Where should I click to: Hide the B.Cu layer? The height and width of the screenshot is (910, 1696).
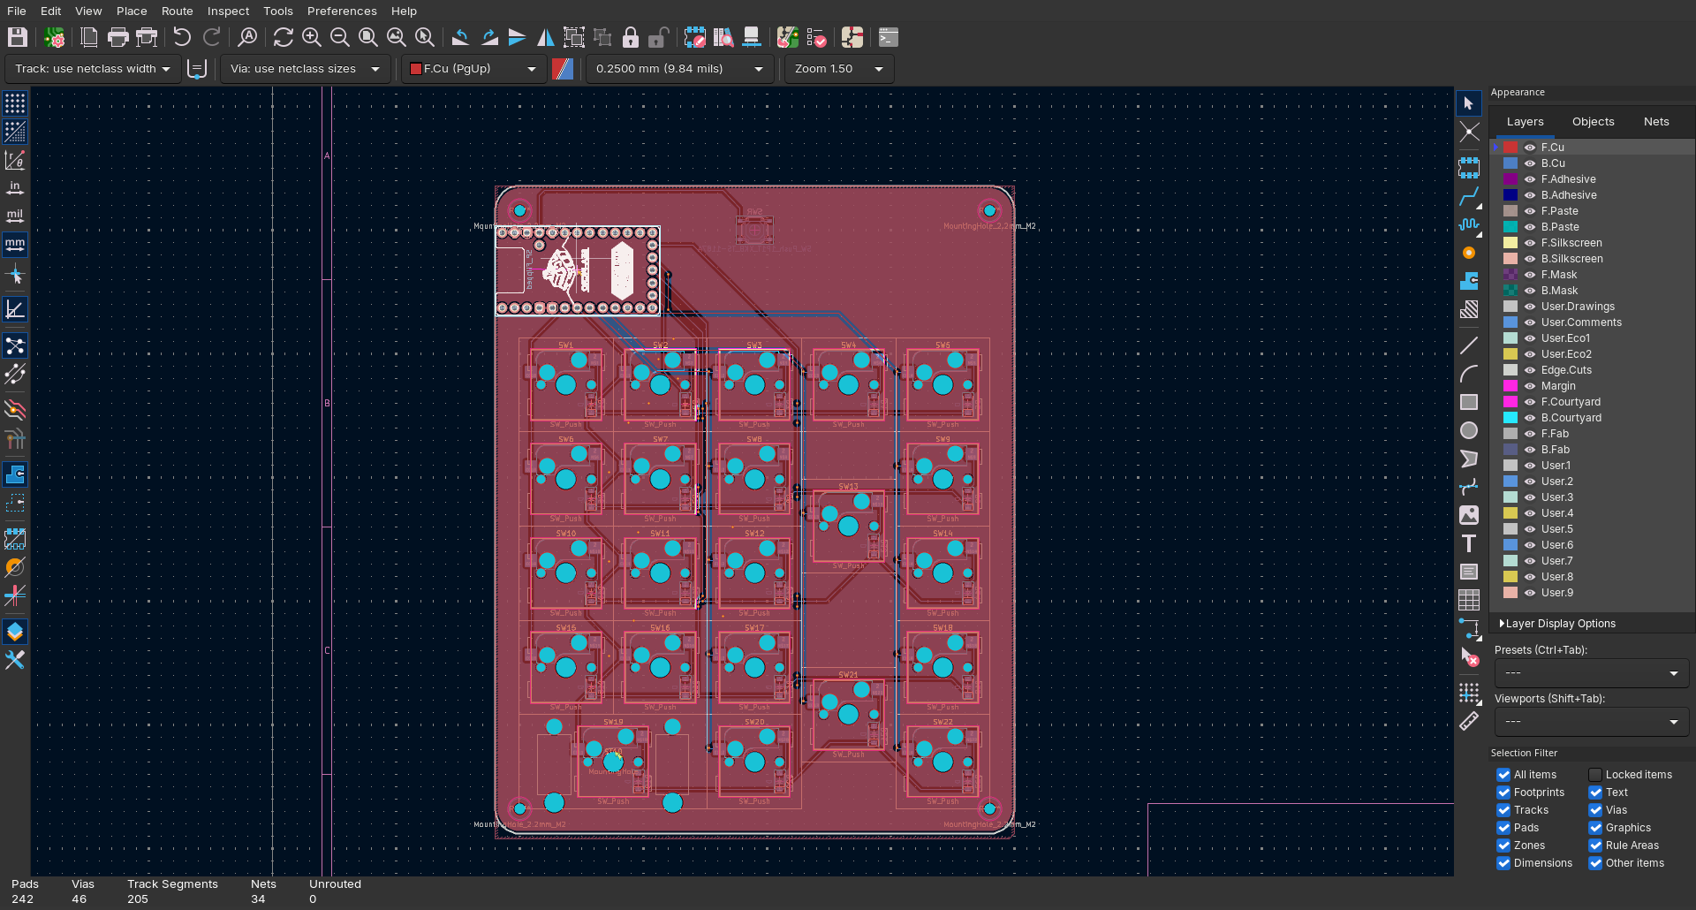tap(1529, 163)
